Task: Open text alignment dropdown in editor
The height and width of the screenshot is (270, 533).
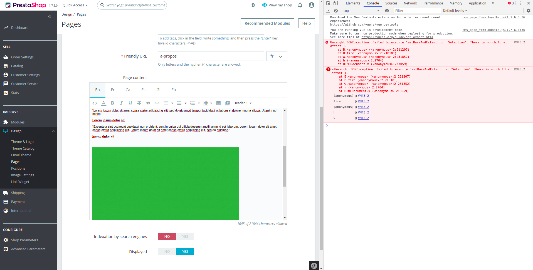Action: point(168,103)
